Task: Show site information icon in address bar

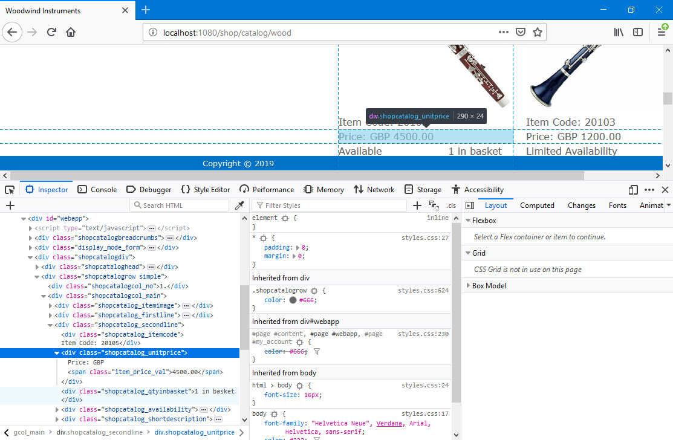Action: (x=153, y=33)
